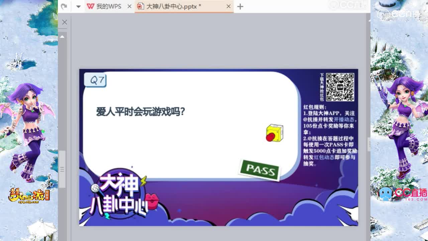This screenshot has width=428, height=241.
Task: Select the Q7 label on the slide
Action: click(x=95, y=80)
